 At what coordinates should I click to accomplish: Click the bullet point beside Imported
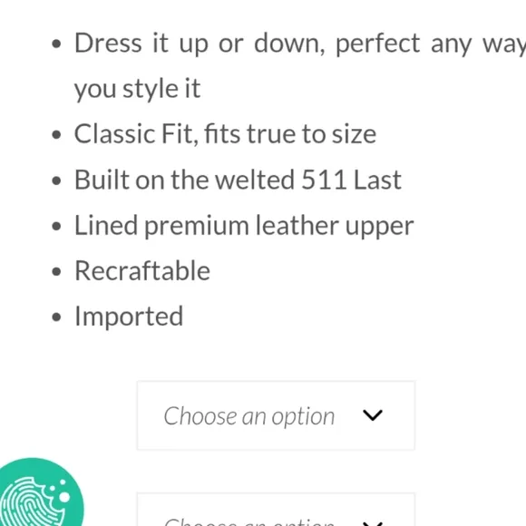(57, 317)
